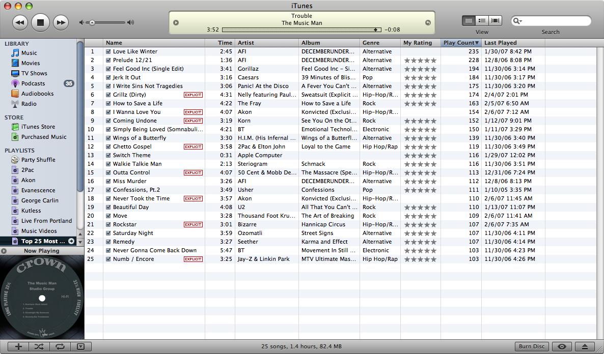This screenshot has height=354, width=604.
Task: Click the eject disc button
Action: [585, 347]
